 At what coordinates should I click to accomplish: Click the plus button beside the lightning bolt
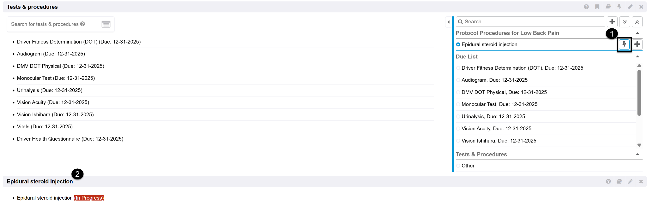637,44
